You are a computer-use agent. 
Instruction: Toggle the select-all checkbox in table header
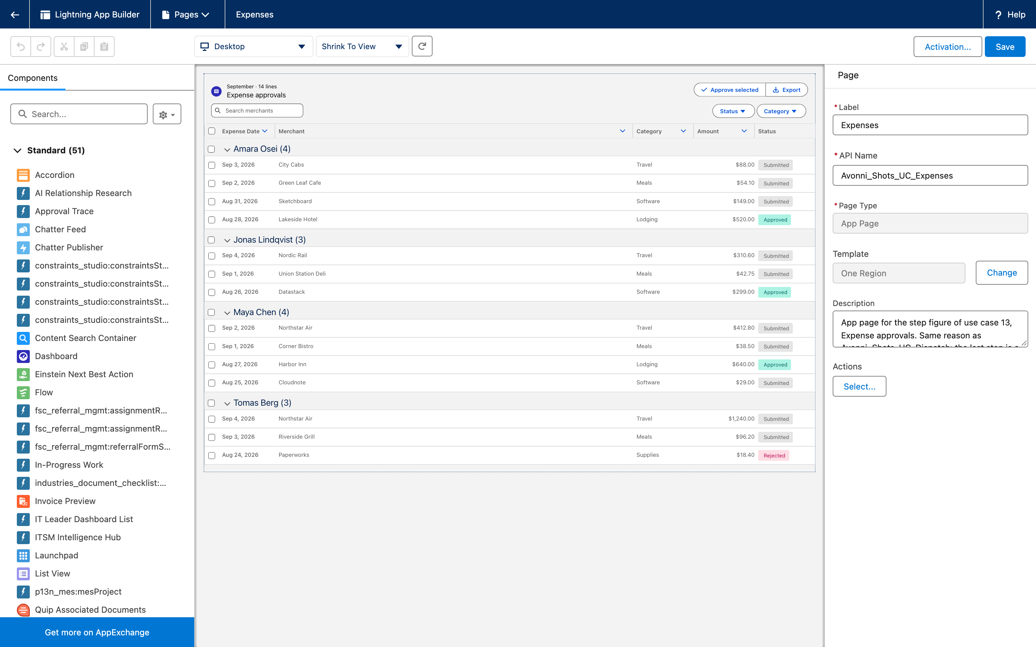[211, 131]
